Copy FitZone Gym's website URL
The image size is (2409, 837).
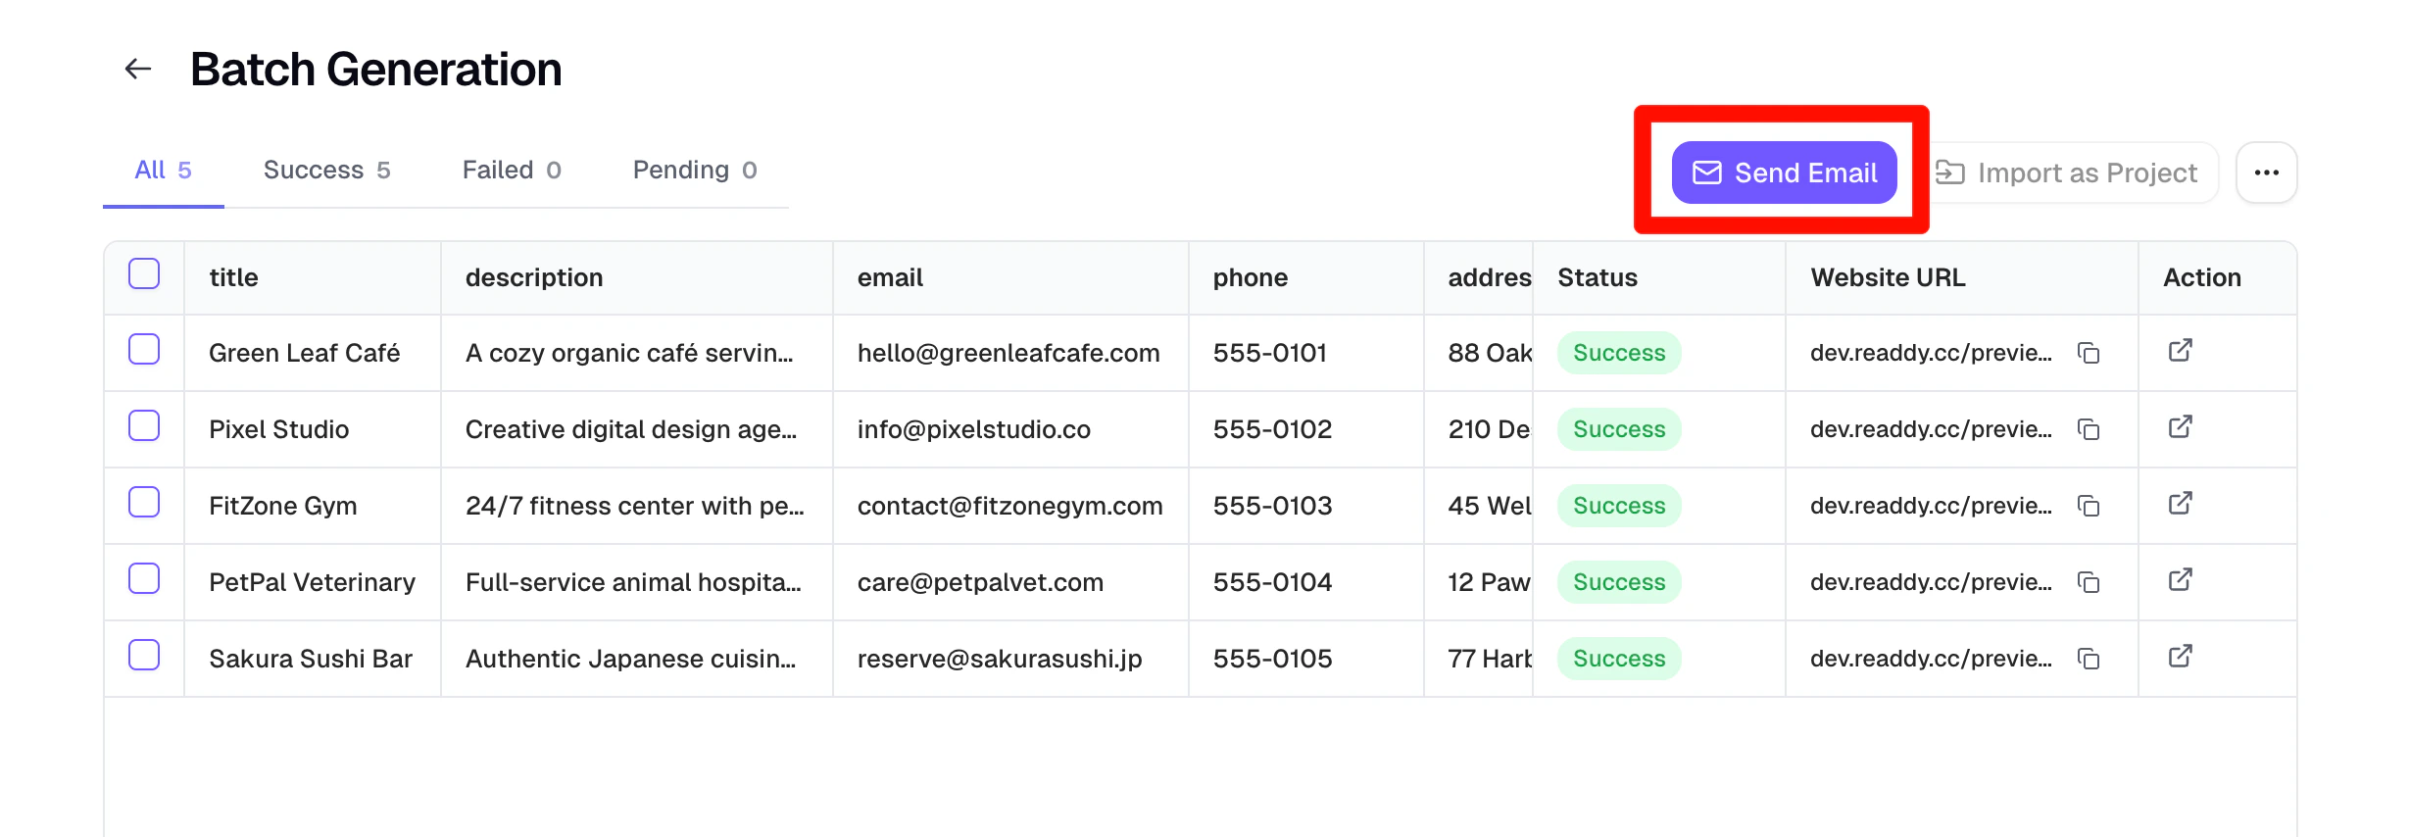coord(2089,507)
